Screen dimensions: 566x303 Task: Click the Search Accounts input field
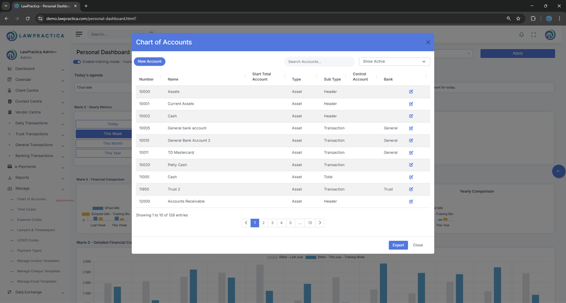[319, 62]
